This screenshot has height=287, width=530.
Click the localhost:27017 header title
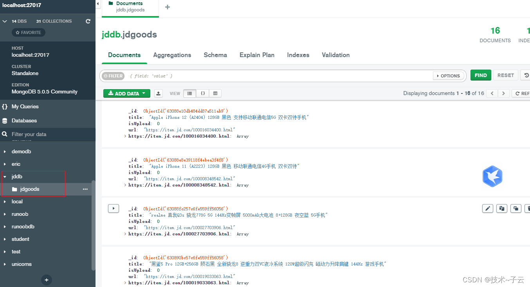pos(22,5)
